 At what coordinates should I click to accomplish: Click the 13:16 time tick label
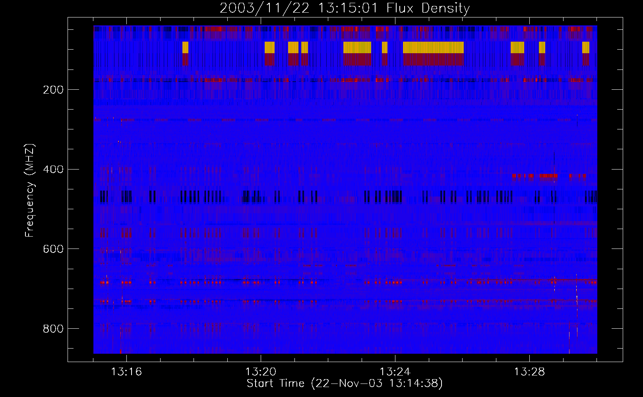click(126, 372)
